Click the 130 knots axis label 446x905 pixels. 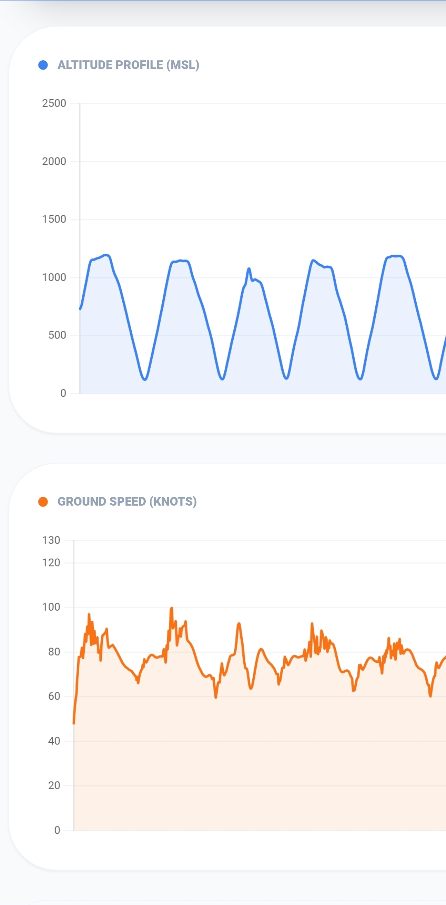51,540
